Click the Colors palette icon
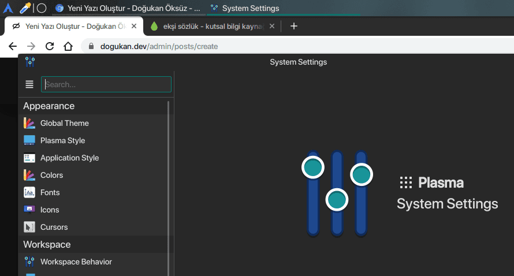 [29, 176]
